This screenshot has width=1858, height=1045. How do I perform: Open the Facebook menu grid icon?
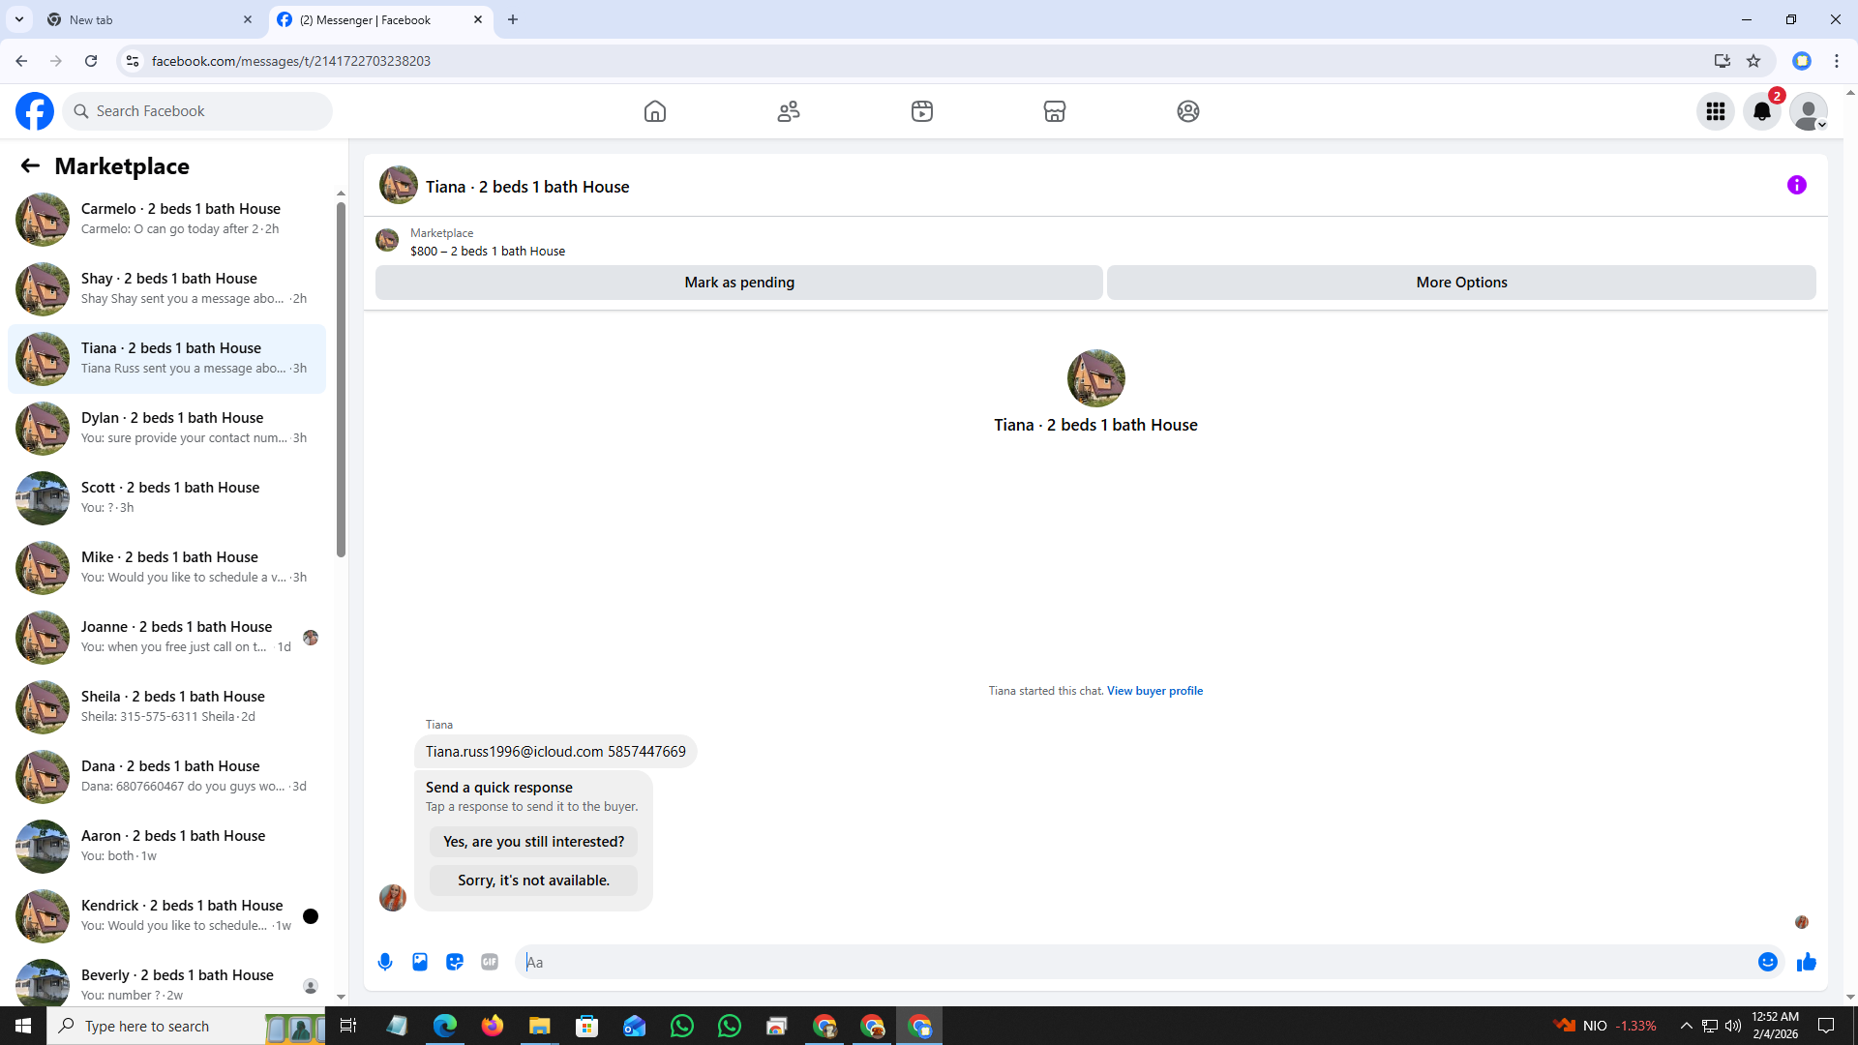(x=1716, y=111)
